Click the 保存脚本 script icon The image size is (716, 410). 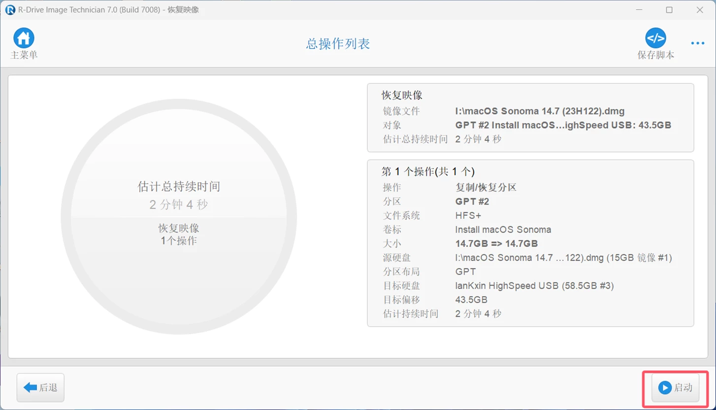click(655, 38)
